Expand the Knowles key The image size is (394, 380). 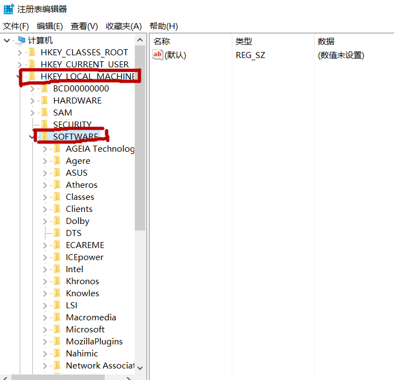point(45,293)
